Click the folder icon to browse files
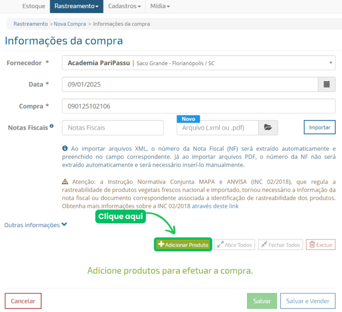The height and width of the screenshot is (312, 342). click(x=268, y=127)
